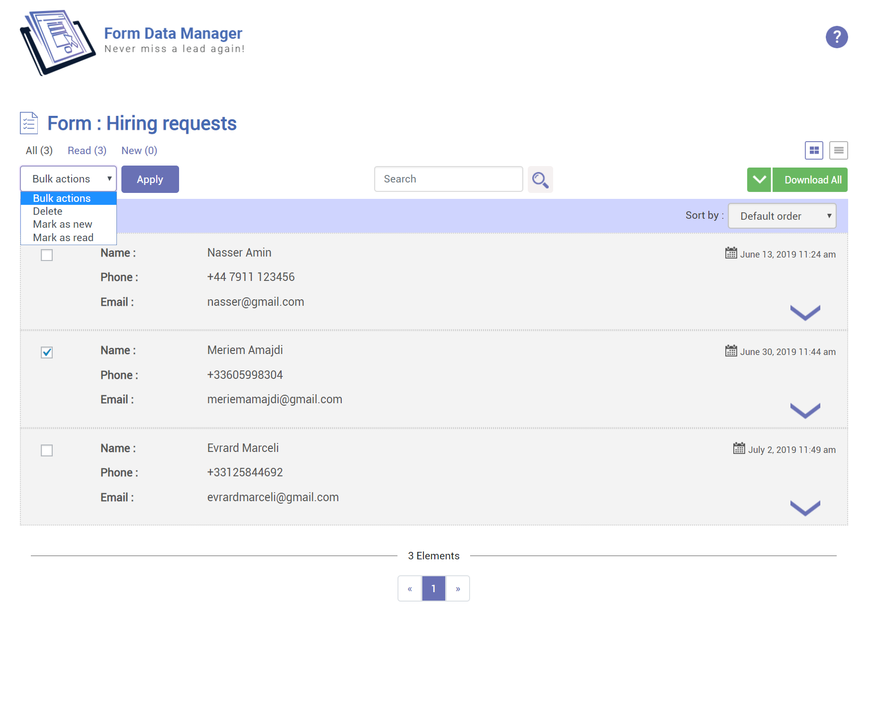The width and height of the screenshot is (879, 708).
Task: Click the magnifying glass search icon
Action: click(x=540, y=179)
